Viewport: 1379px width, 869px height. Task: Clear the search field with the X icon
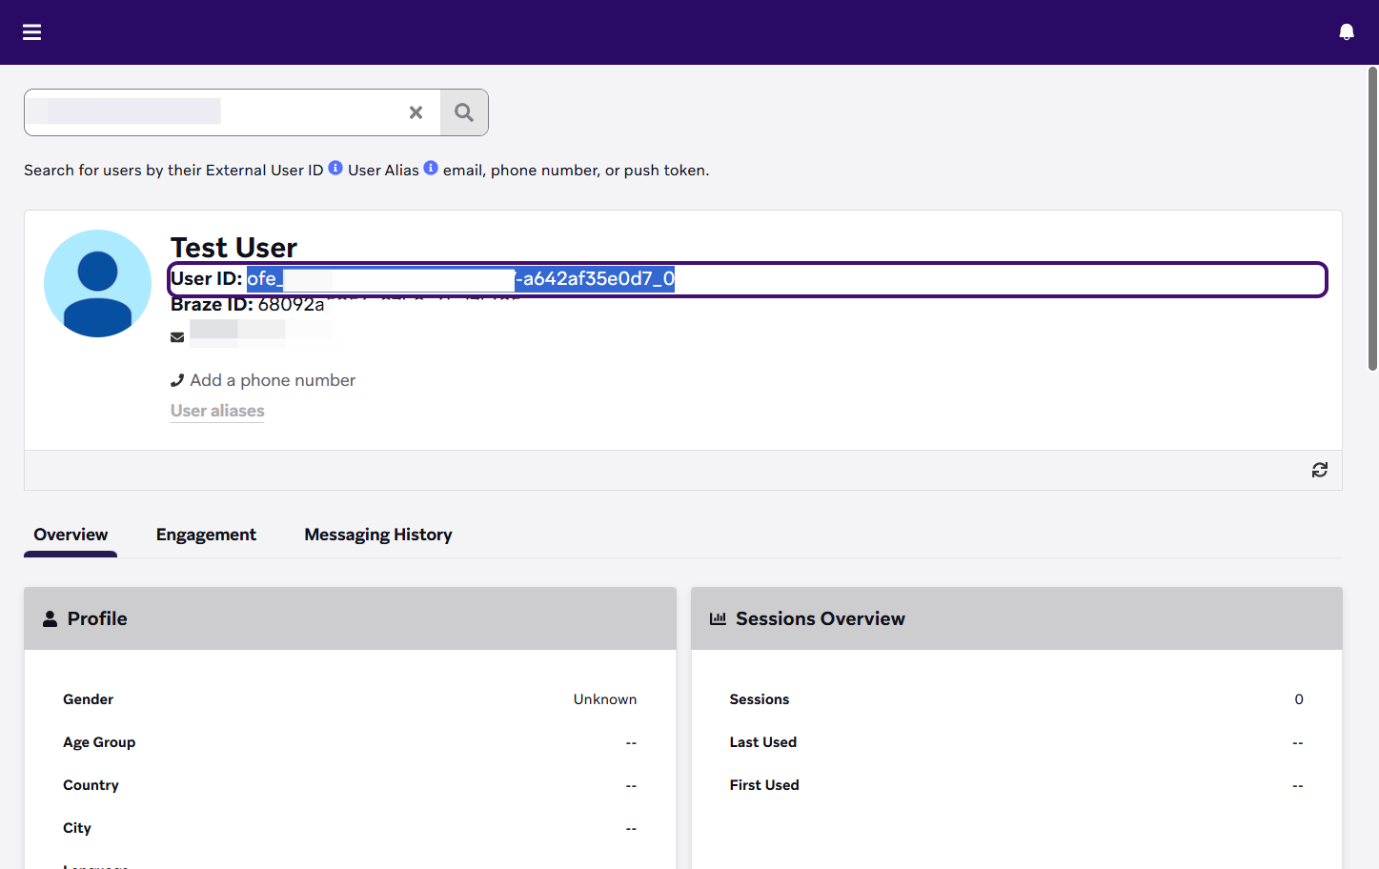(x=416, y=111)
